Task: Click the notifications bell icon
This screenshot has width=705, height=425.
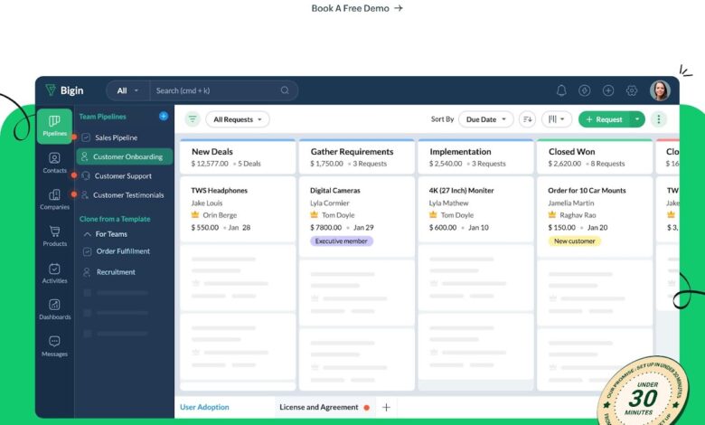Action: pyautogui.click(x=561, y=90)
